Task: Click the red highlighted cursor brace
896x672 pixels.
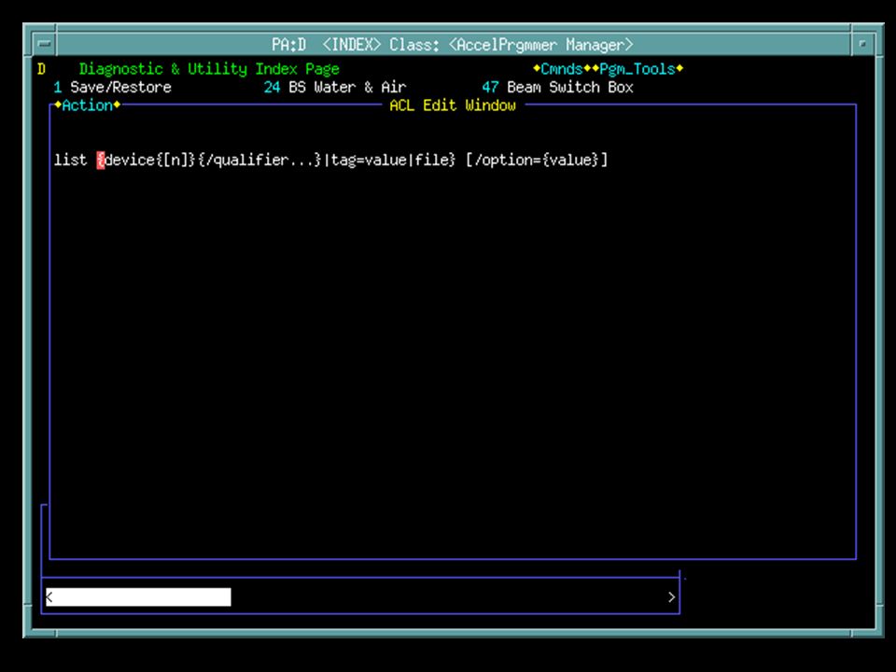Action: click(x=101, y=160)
